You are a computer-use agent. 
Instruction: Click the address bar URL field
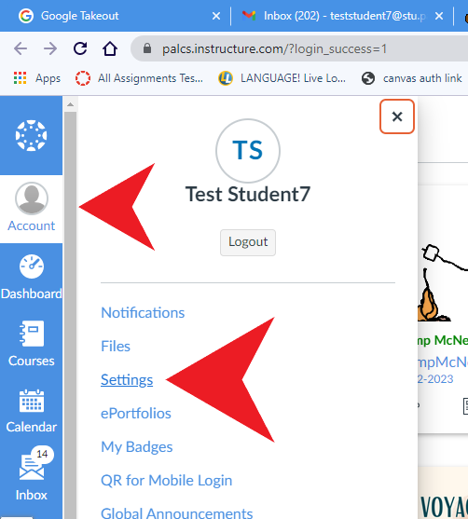coord(298,49)
